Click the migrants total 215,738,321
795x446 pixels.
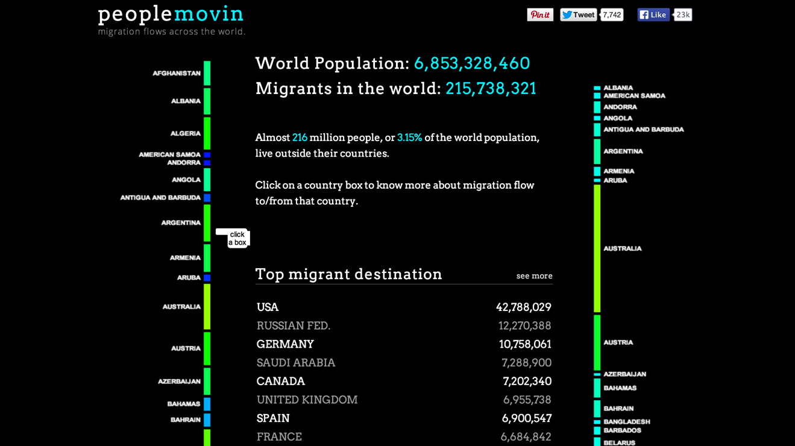[x=491, y=89]
